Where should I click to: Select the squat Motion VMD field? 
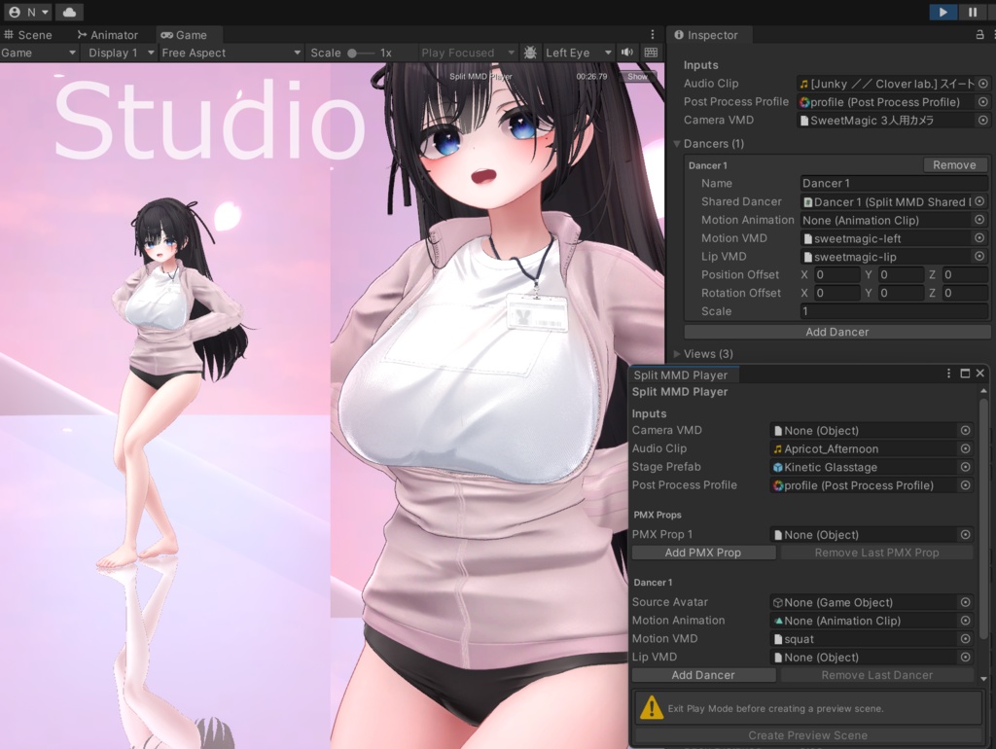871,639
